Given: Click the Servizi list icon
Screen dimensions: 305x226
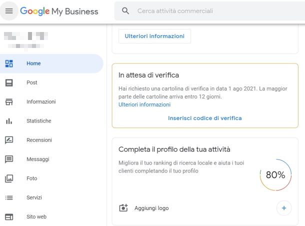Looking at the screenshot, I should tap(9, 197).
